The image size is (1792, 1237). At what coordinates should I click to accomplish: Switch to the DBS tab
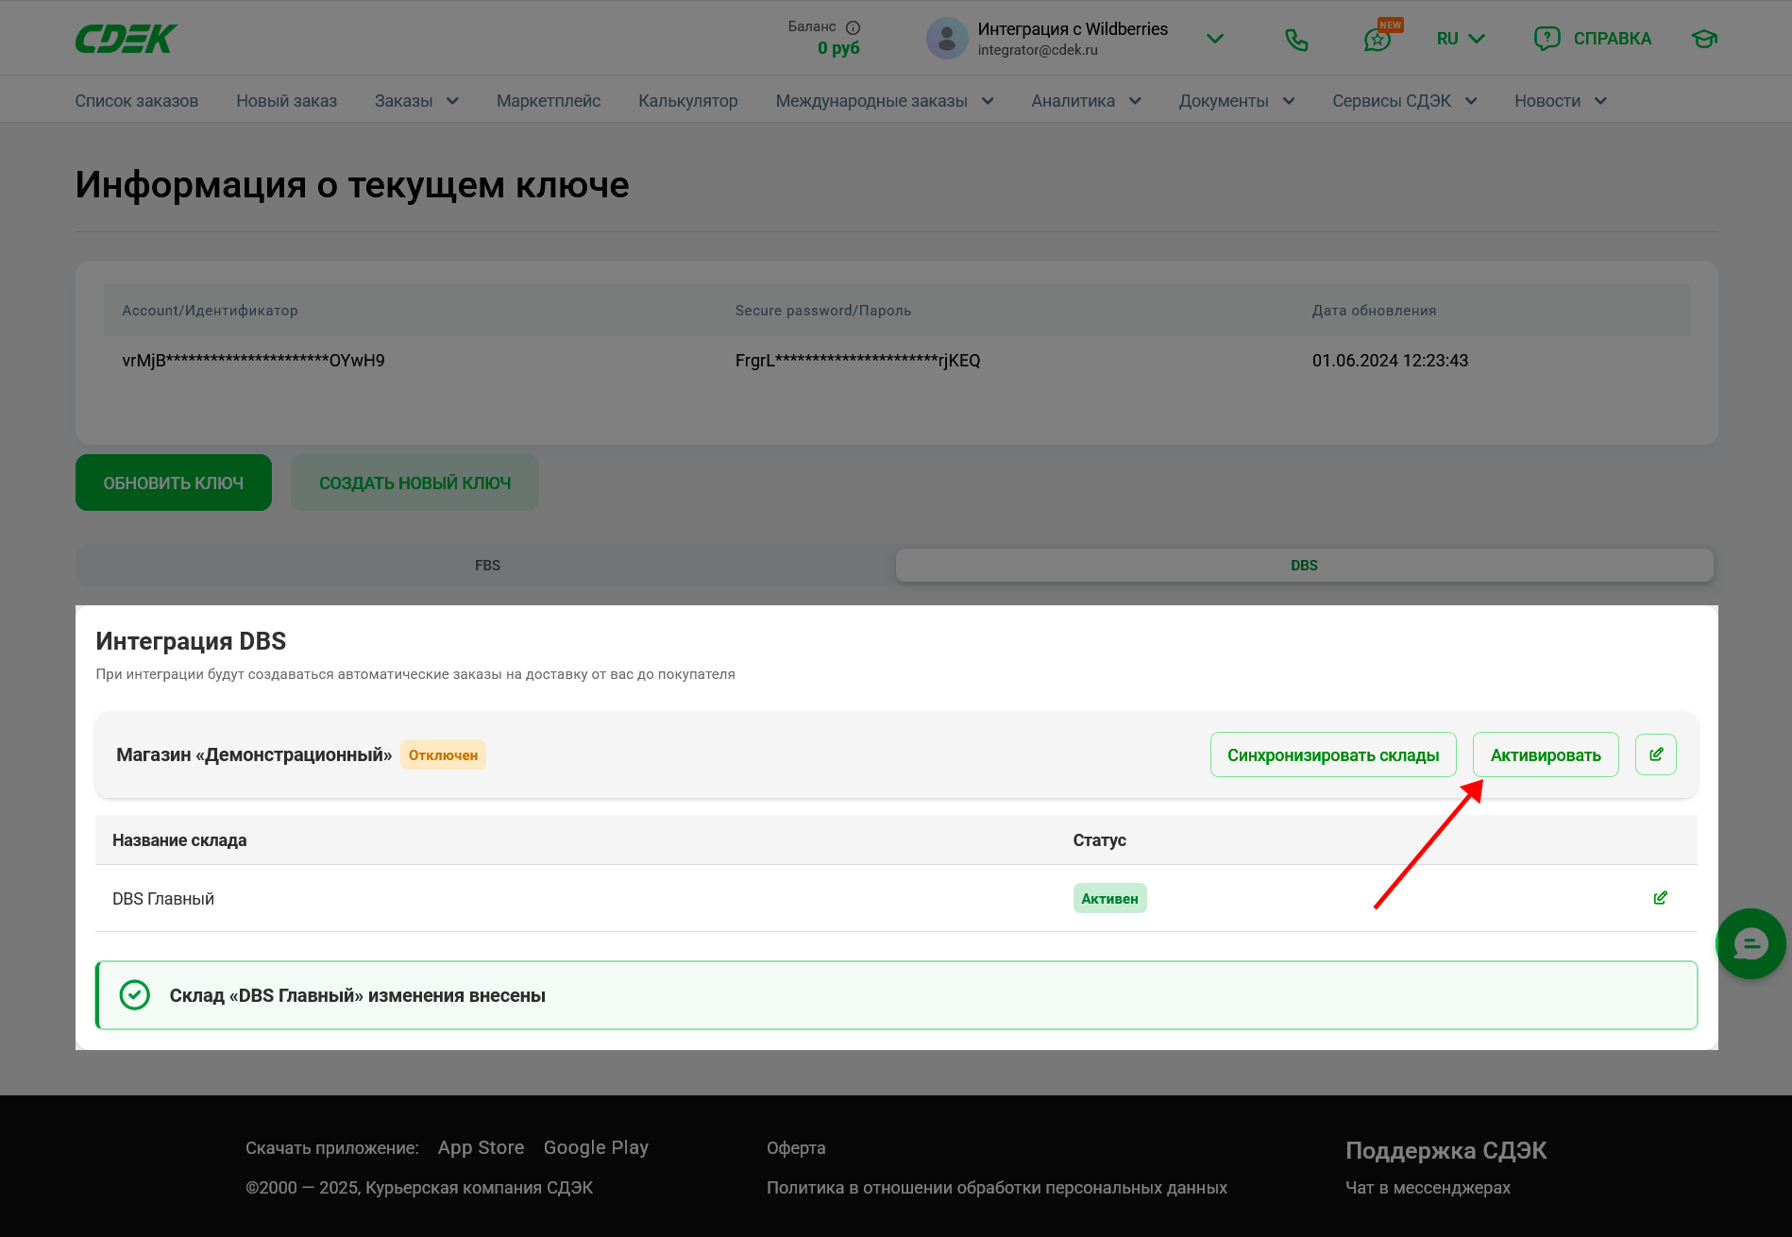pos(1304,566)
